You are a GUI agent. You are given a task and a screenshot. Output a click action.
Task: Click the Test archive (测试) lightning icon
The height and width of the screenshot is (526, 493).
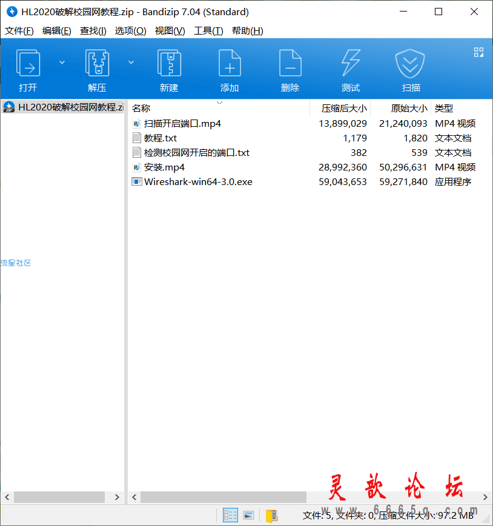(351, 62)
